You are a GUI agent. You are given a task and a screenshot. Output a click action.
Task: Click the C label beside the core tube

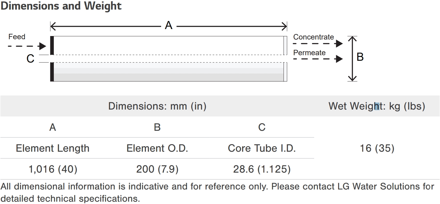[30, 59]
